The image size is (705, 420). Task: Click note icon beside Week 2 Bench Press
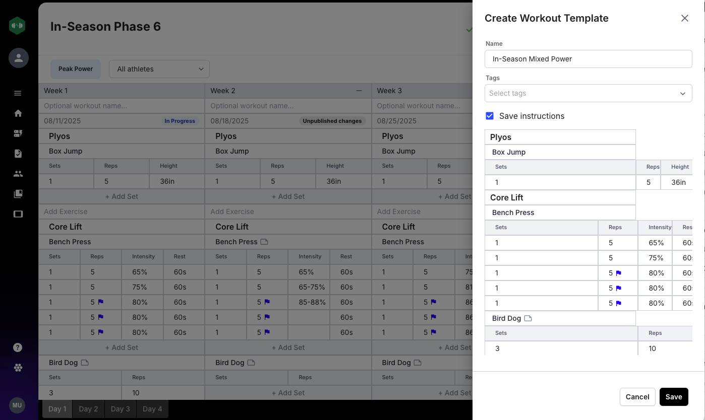point(264,242)
